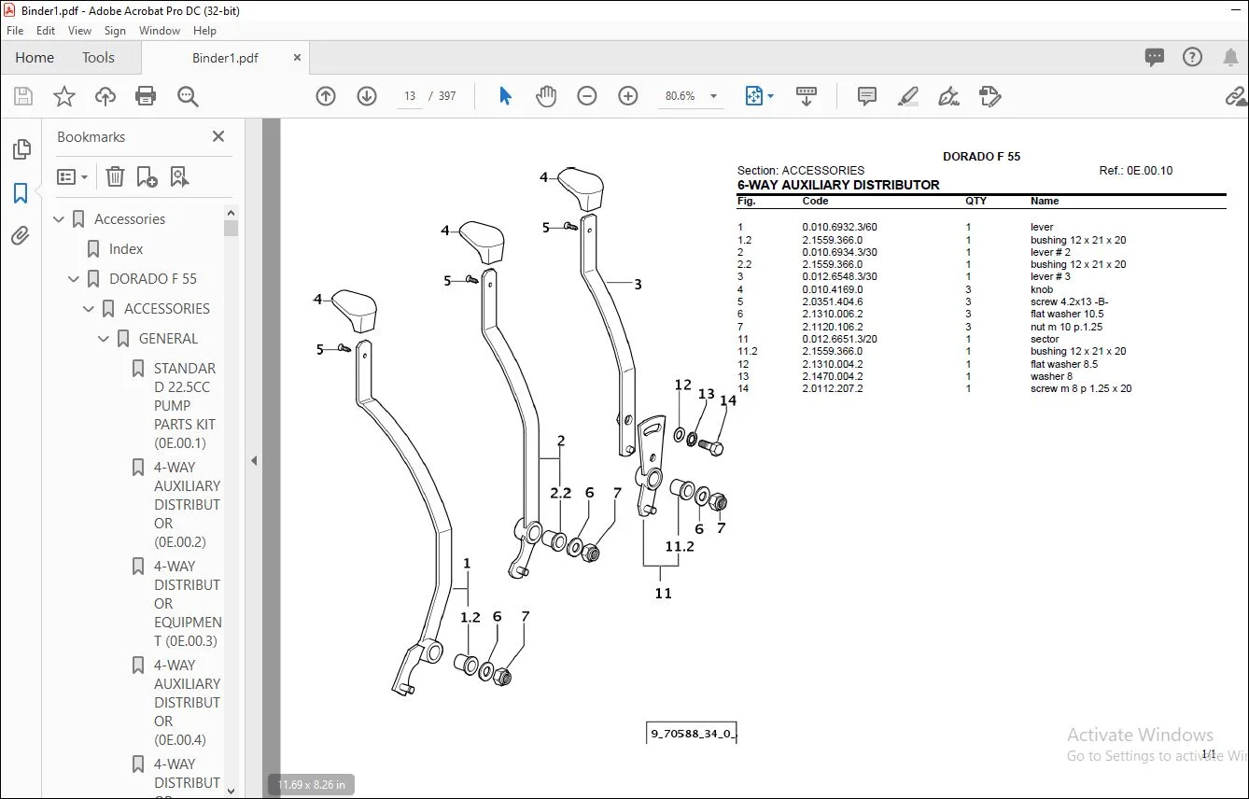Add a comment sticky note
Image resolution: width=1249 pixels, height=799 pixels.
pyautogui.click(x=867, y=96)
